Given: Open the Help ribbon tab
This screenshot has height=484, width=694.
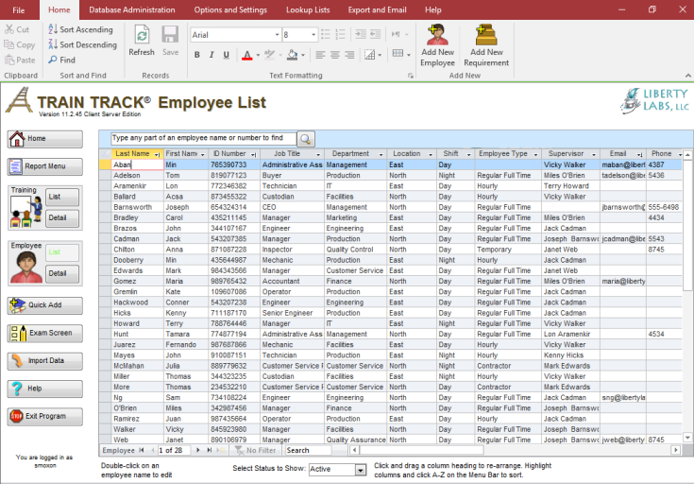Looking at the screenshot, I should coord(432,9).
